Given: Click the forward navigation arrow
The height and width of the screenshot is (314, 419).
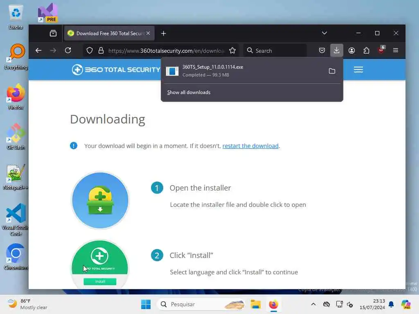Looking at the screenshot, I should click(53, 50).
